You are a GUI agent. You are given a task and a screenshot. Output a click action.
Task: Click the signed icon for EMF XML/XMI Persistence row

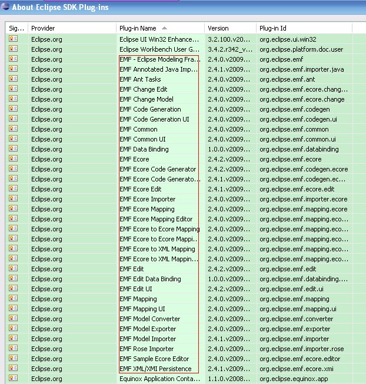14,368
